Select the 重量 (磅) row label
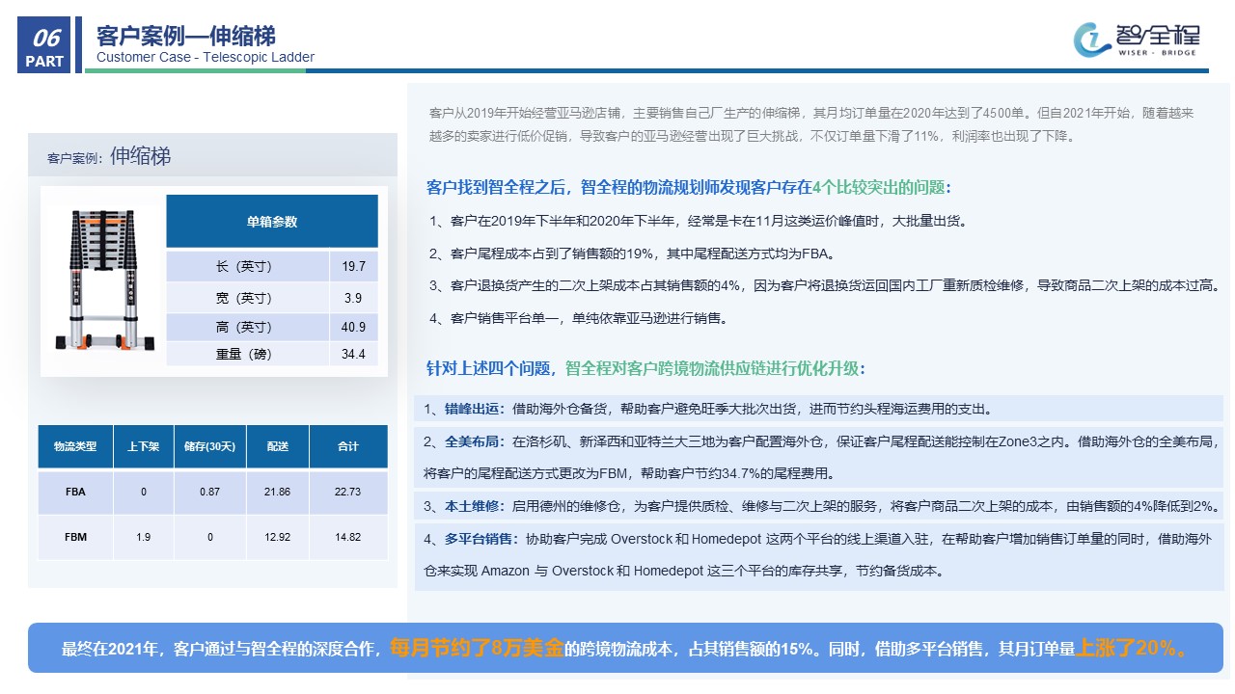Viewport: 1235px width, 694px height. (x=248, y=354)
